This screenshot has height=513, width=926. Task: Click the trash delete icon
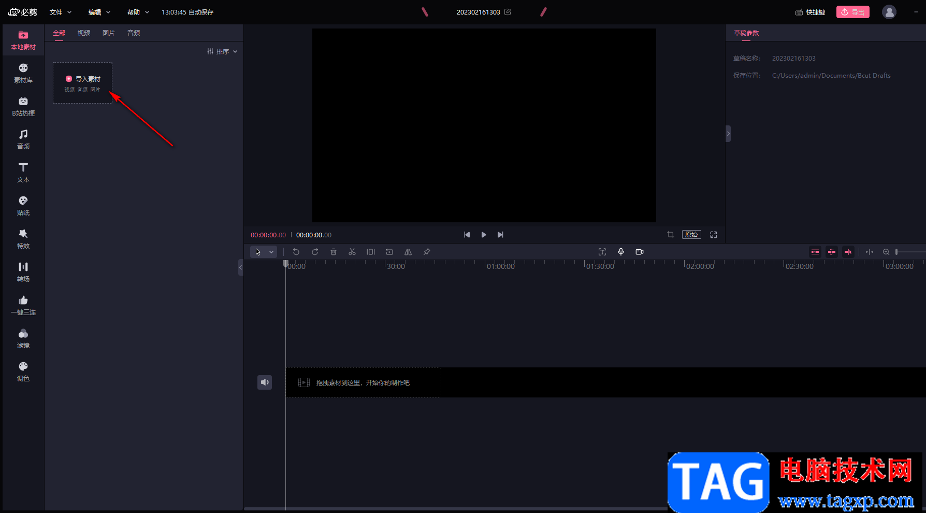(x=334, y=252)
